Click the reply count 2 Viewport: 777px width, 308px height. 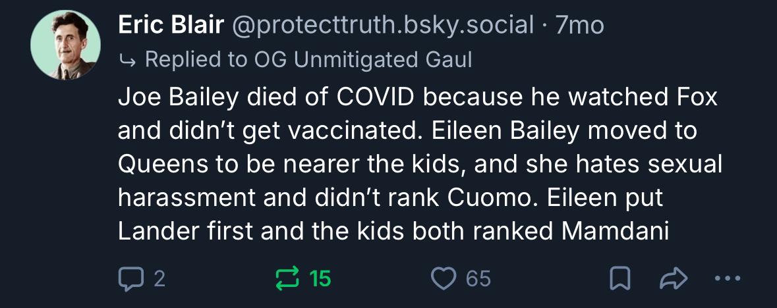159,279
